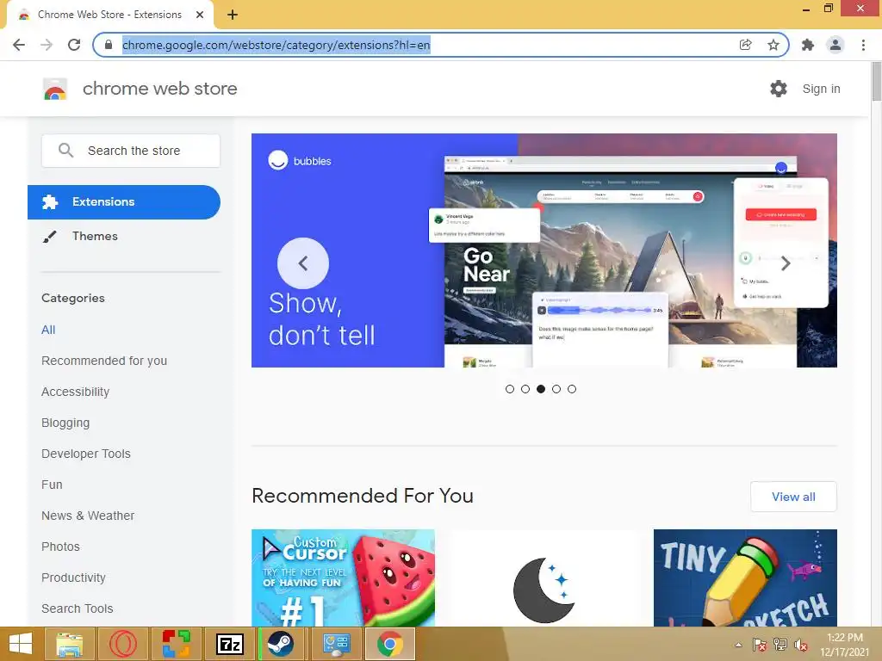Select the Extensions section

pyautogui.click(x=124, y=201)
